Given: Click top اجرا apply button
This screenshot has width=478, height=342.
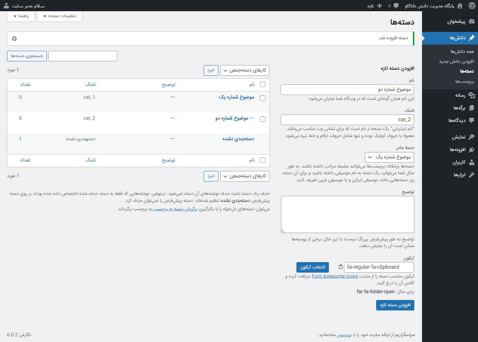Looking at the screenshot, I should 211,70.
